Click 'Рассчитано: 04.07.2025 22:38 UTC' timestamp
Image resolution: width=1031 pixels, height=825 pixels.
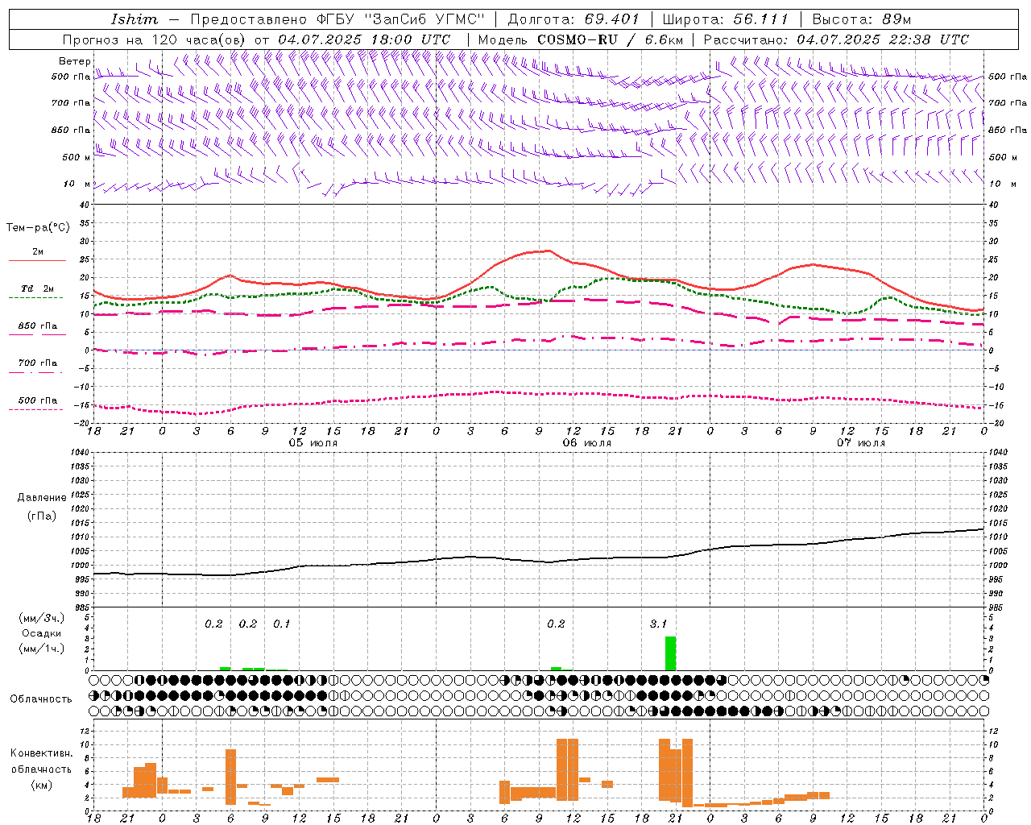pos(836,39)
